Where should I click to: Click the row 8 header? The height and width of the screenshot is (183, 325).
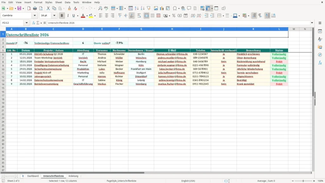tap(3, 62)
